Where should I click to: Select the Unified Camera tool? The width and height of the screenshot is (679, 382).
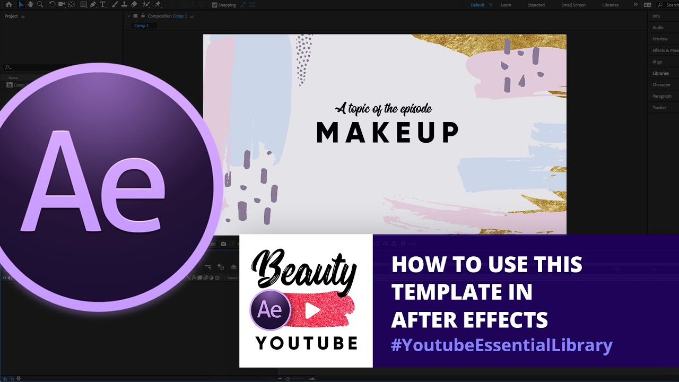tap(62, 5)
